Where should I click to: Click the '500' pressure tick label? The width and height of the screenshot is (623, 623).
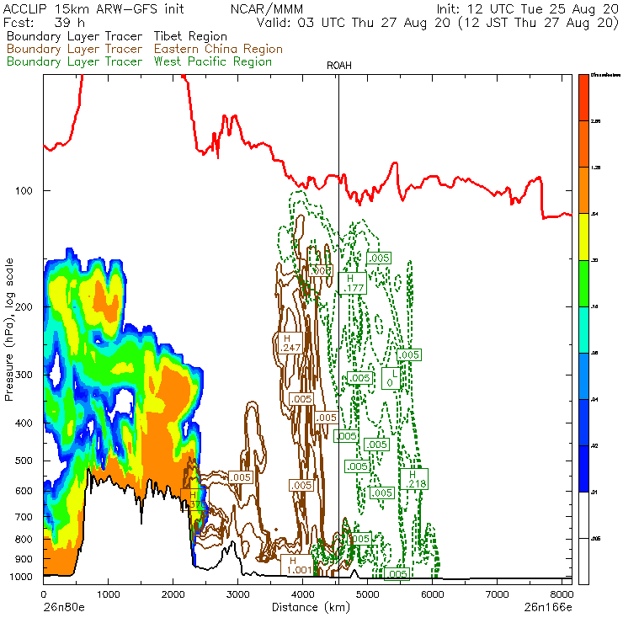[x=24, y=461]
